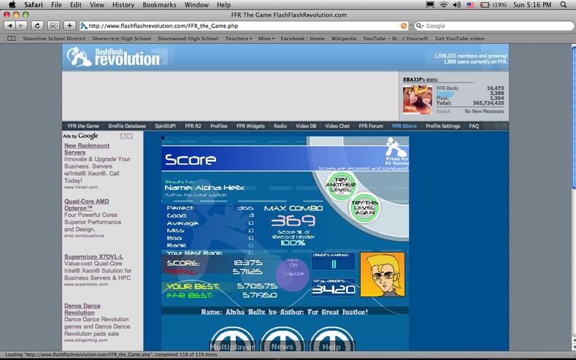576x360 pixels.
Task: Expand the Teachers bookmarks folder dropdown
Action: (x=239, y=39)
